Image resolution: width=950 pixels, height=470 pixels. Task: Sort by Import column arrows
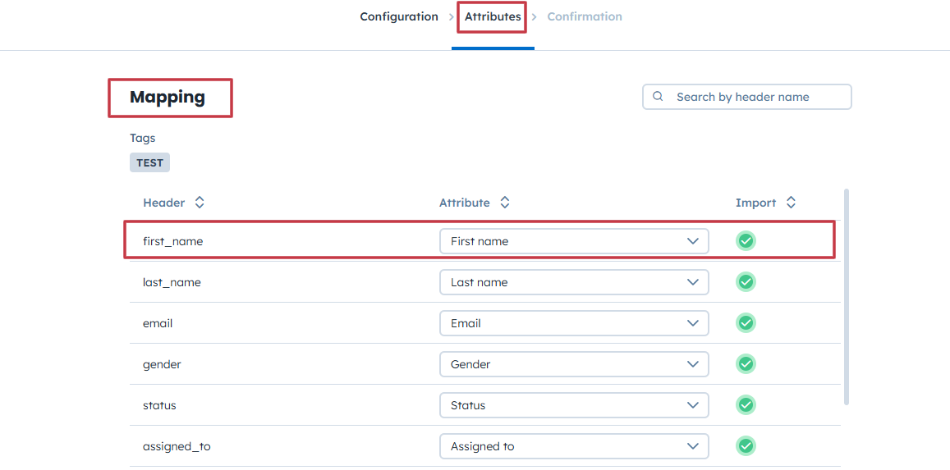coord(791,203)
